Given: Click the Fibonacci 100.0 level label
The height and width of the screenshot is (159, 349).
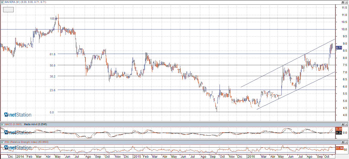Looking at the screenshot, I should coord(53,19).
